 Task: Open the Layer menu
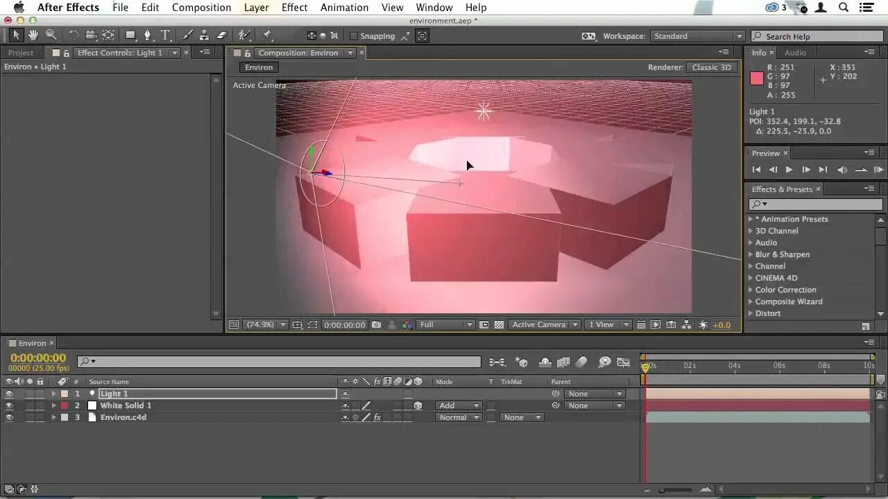256,8
